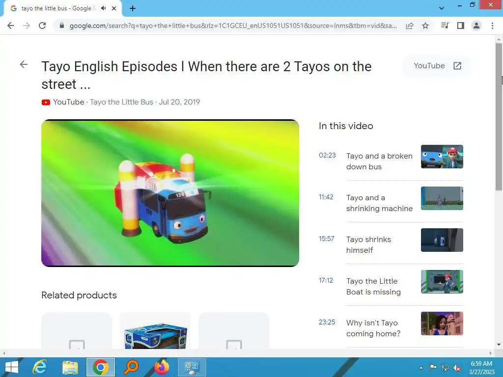Open the video on YouTube button
This screenshot has height=377, width=503.
pyautogui.click(x=437, y=66)
